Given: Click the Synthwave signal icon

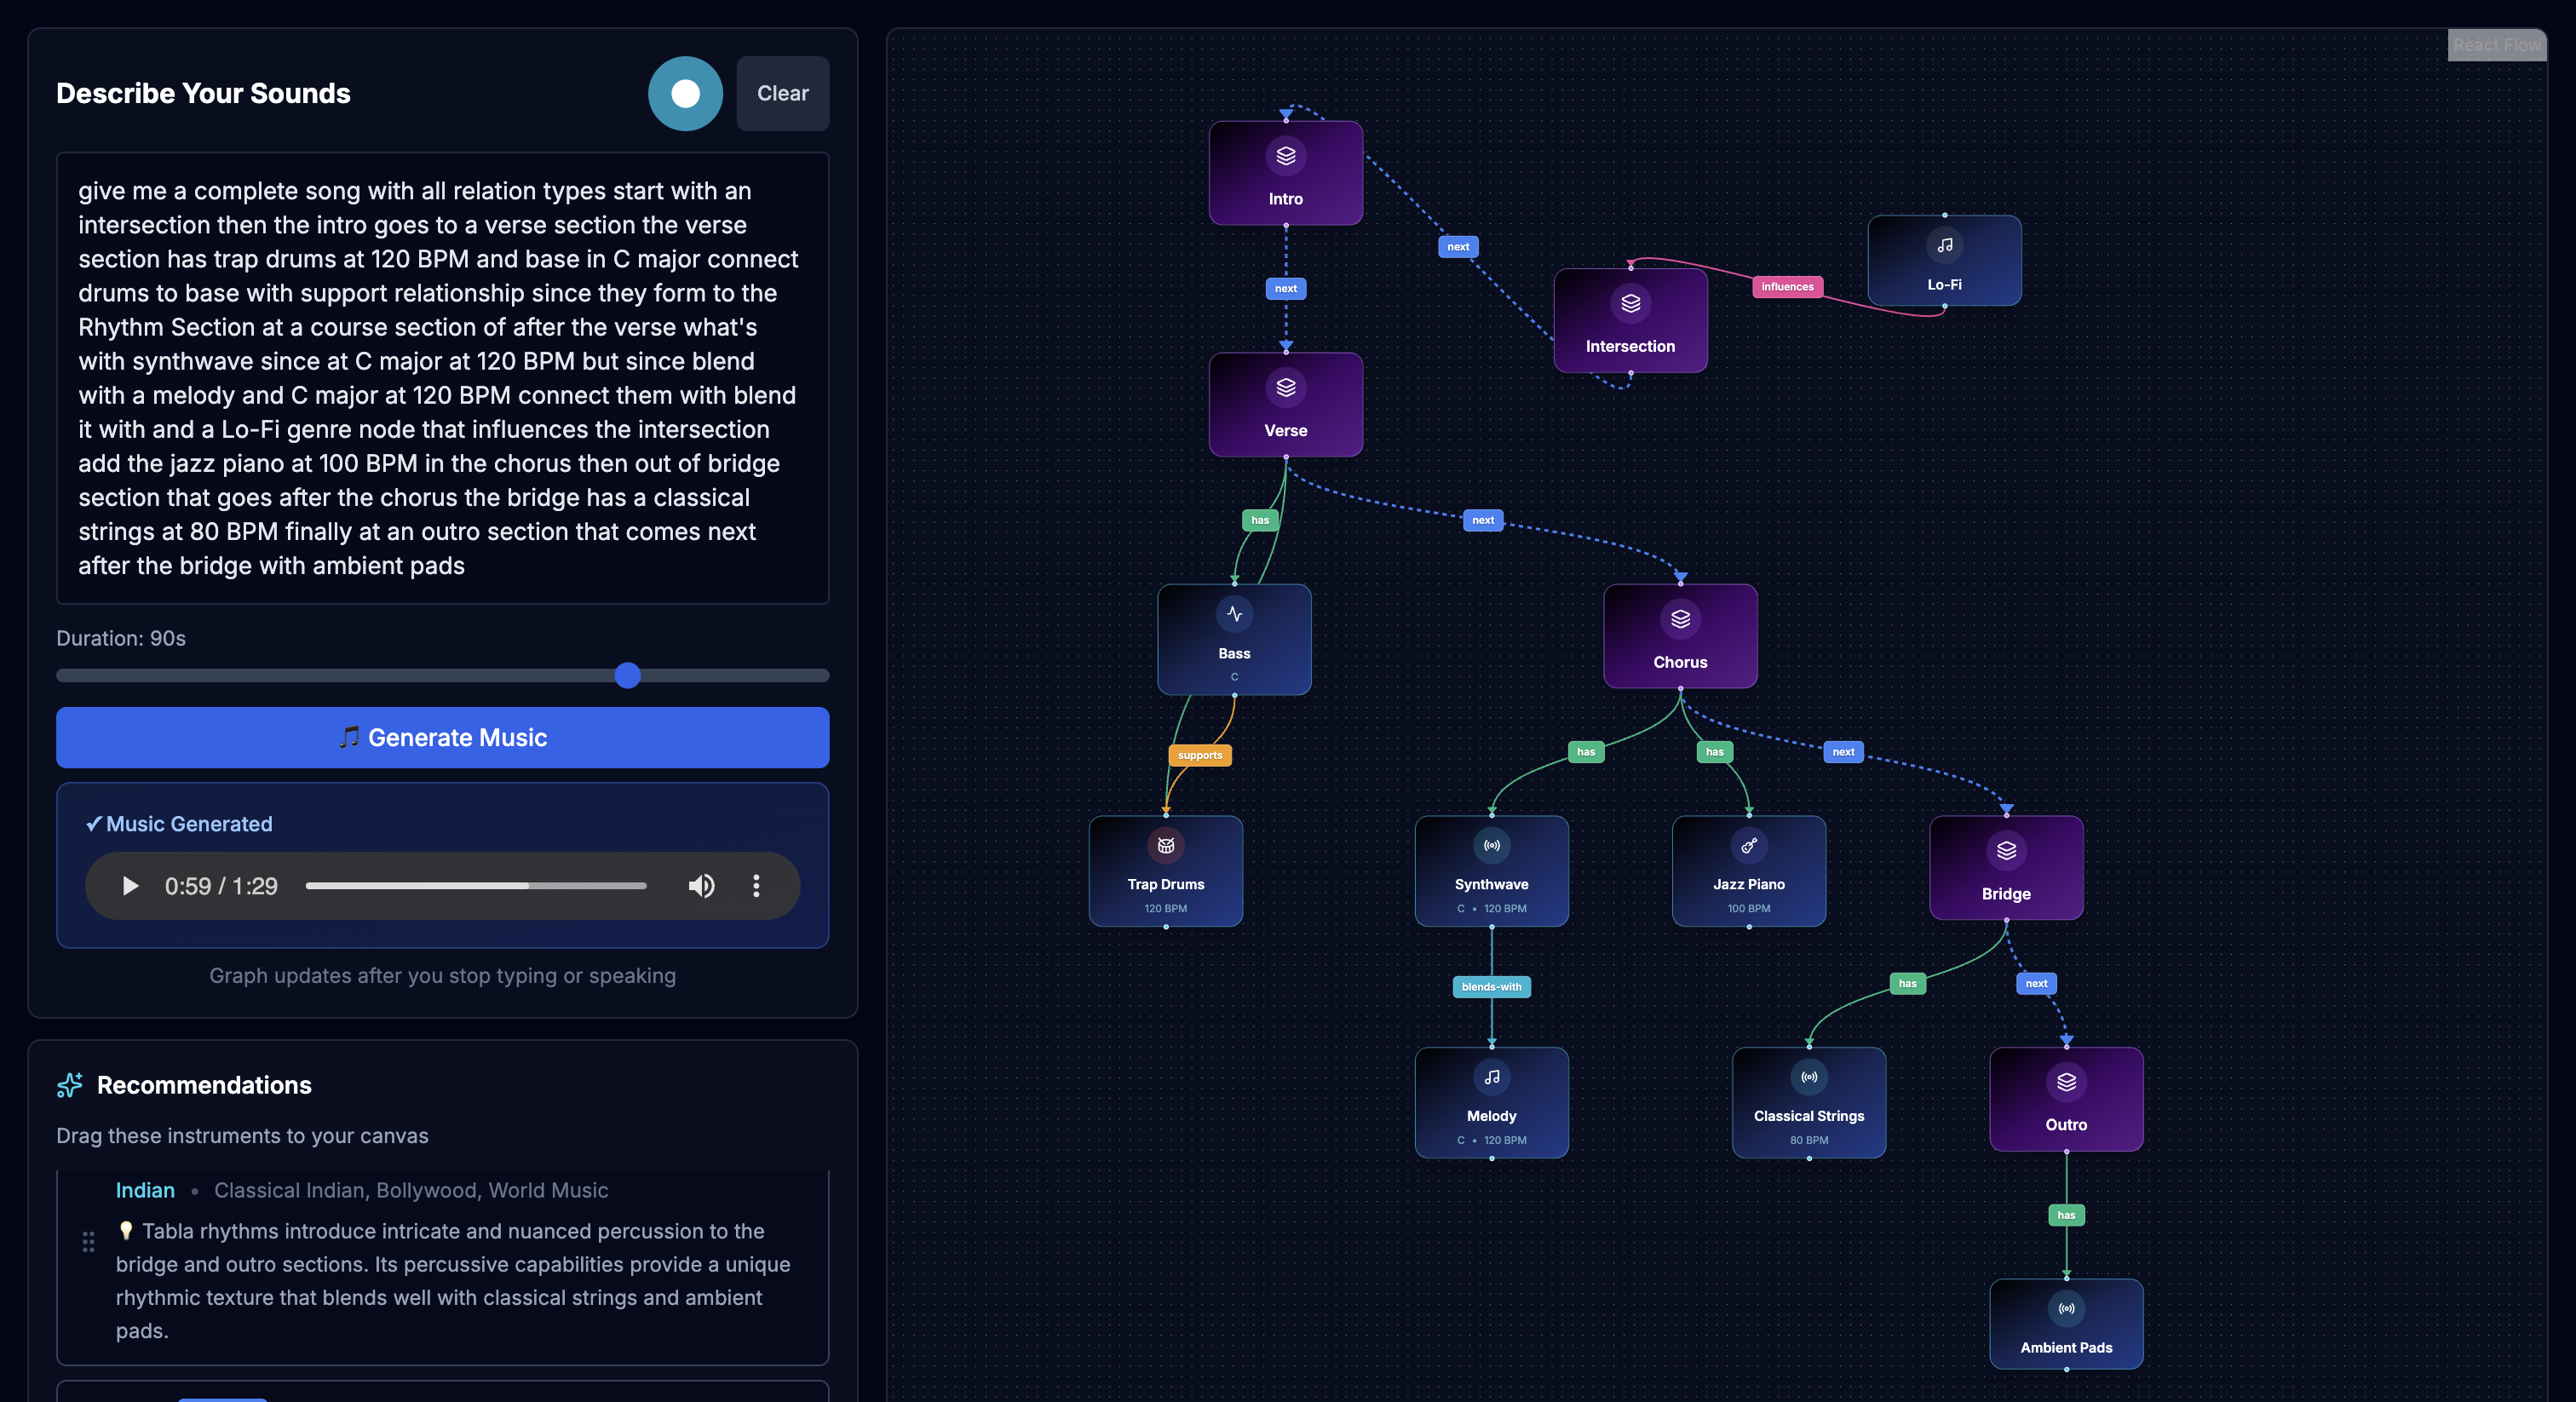Looking at the screenshot, I should [x=1491, y=846].
